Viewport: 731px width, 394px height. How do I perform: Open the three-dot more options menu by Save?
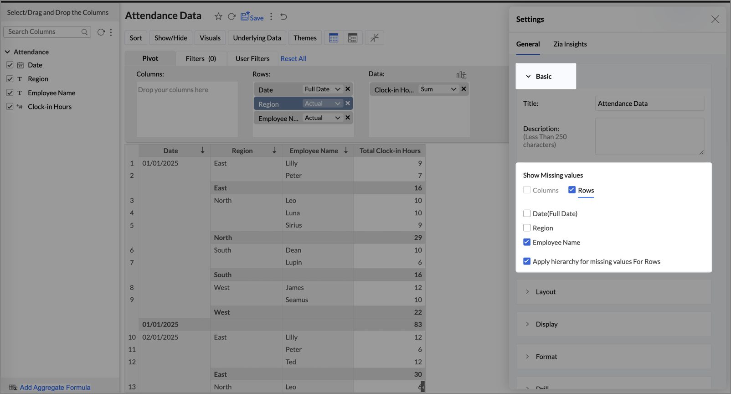pyautogui.click(x=271, y=16)
